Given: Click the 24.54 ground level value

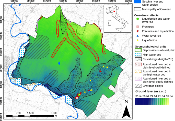Looking at the screenshot, I should [154, 96].
